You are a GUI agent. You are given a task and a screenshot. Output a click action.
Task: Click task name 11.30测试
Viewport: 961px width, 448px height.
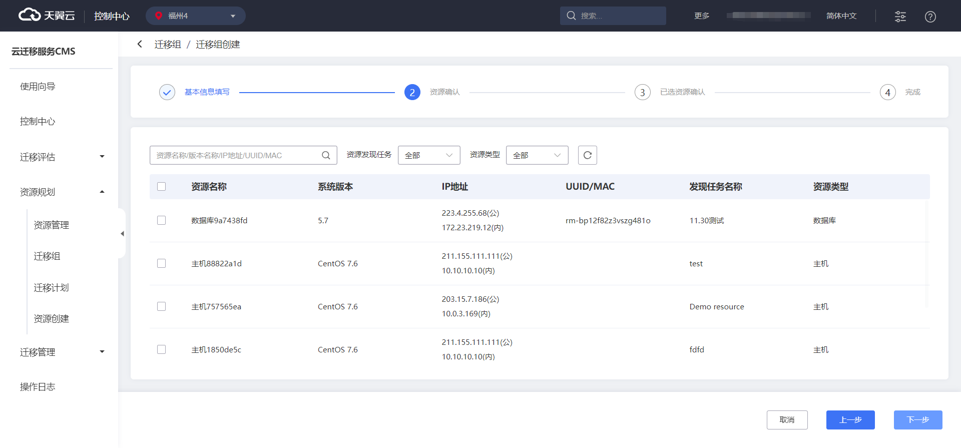(707, 221)
